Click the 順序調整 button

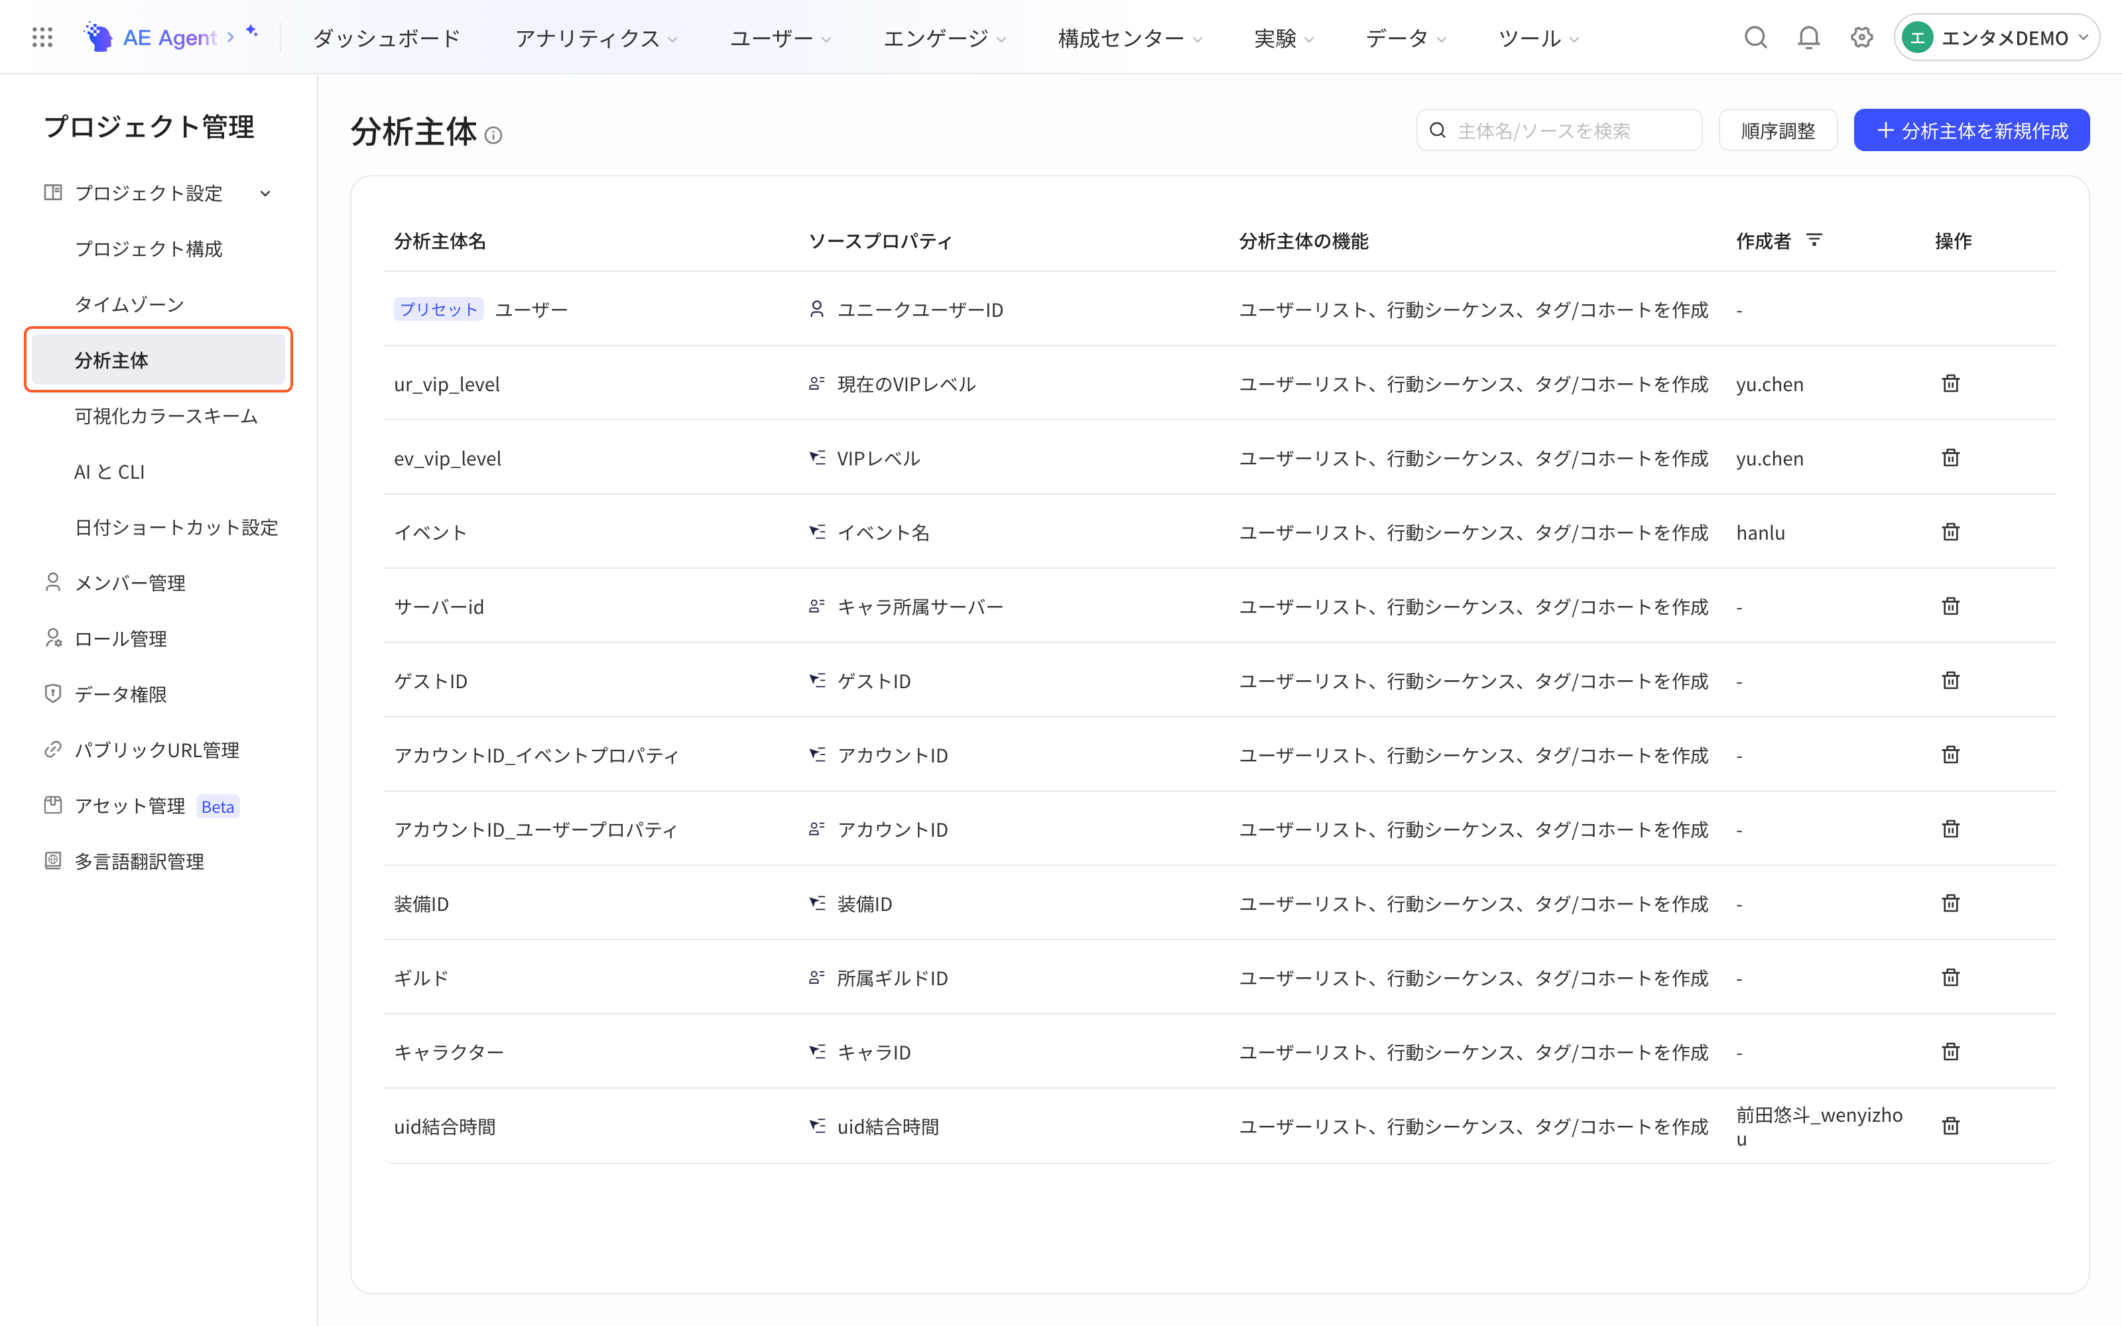tap(1777, 131)
